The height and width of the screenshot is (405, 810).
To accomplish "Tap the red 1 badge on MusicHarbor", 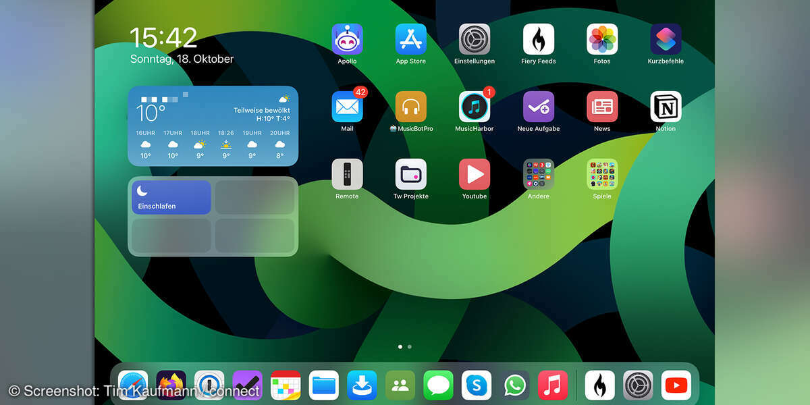I will [489, 92].
